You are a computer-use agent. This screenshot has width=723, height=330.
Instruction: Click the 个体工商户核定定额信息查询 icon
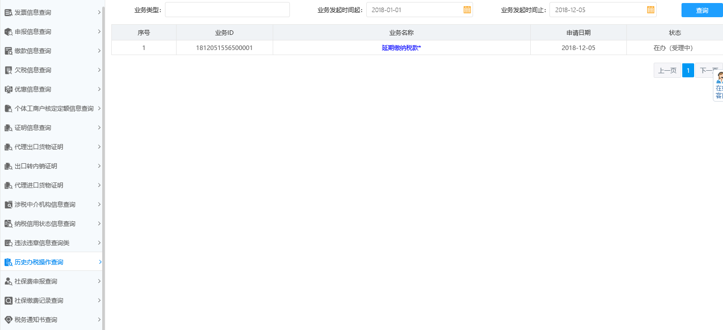(8, 108)
